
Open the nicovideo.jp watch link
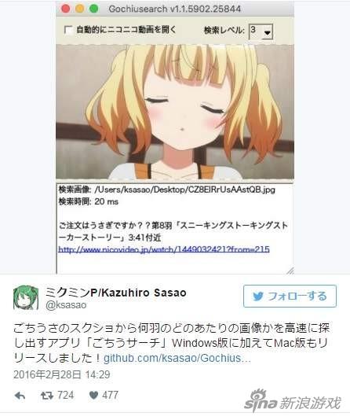pos(164,249)
